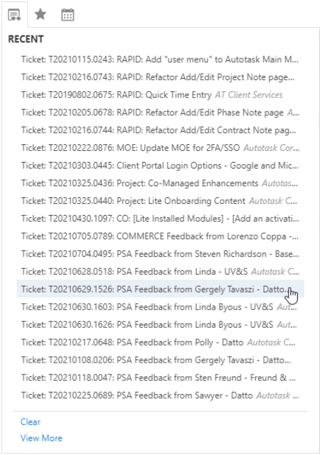Switch to the Favorites star tab
320x455 pixels.
40,14
